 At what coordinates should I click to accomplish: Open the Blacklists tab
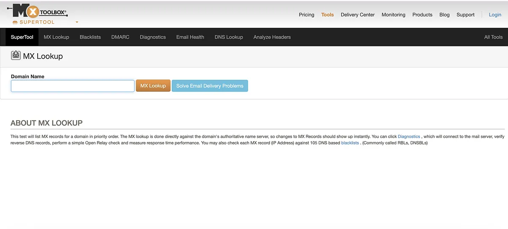pos(90,37)
